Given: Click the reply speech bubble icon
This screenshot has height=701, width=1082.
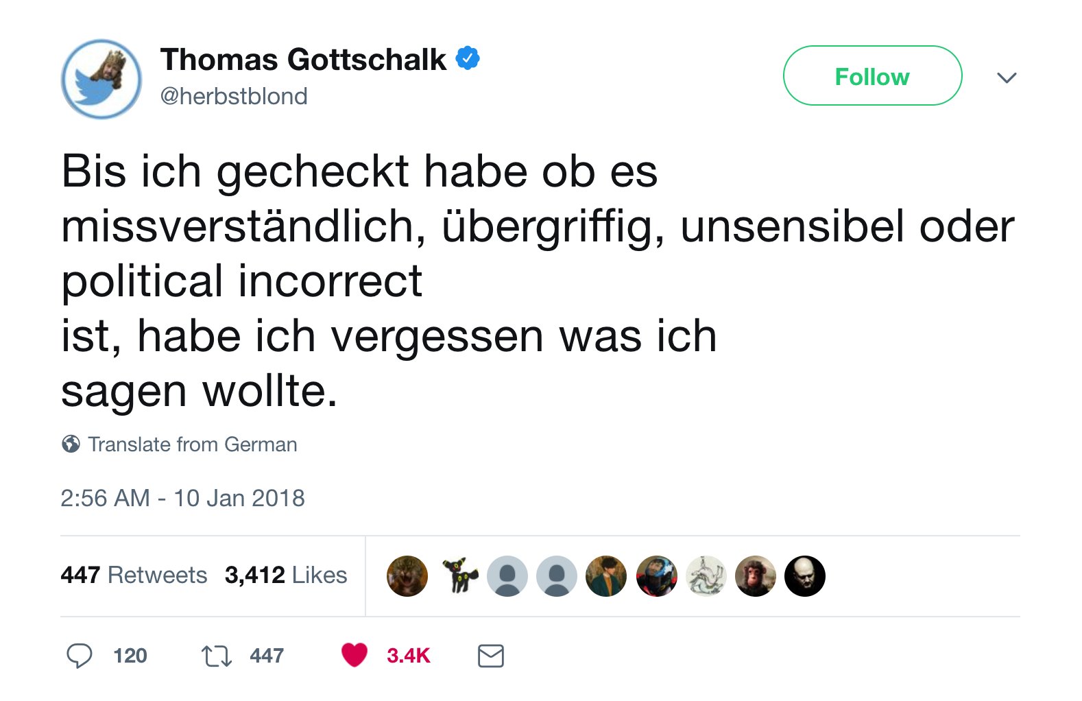Looking at the screenshot, I should 80,656.
